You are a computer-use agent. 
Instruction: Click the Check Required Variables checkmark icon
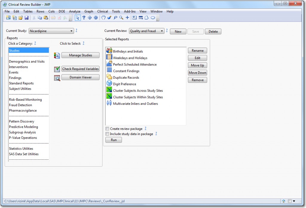(x=57, y=69)
